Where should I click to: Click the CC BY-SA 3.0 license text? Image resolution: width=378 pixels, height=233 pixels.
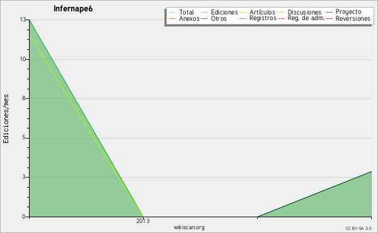[358, 228]
